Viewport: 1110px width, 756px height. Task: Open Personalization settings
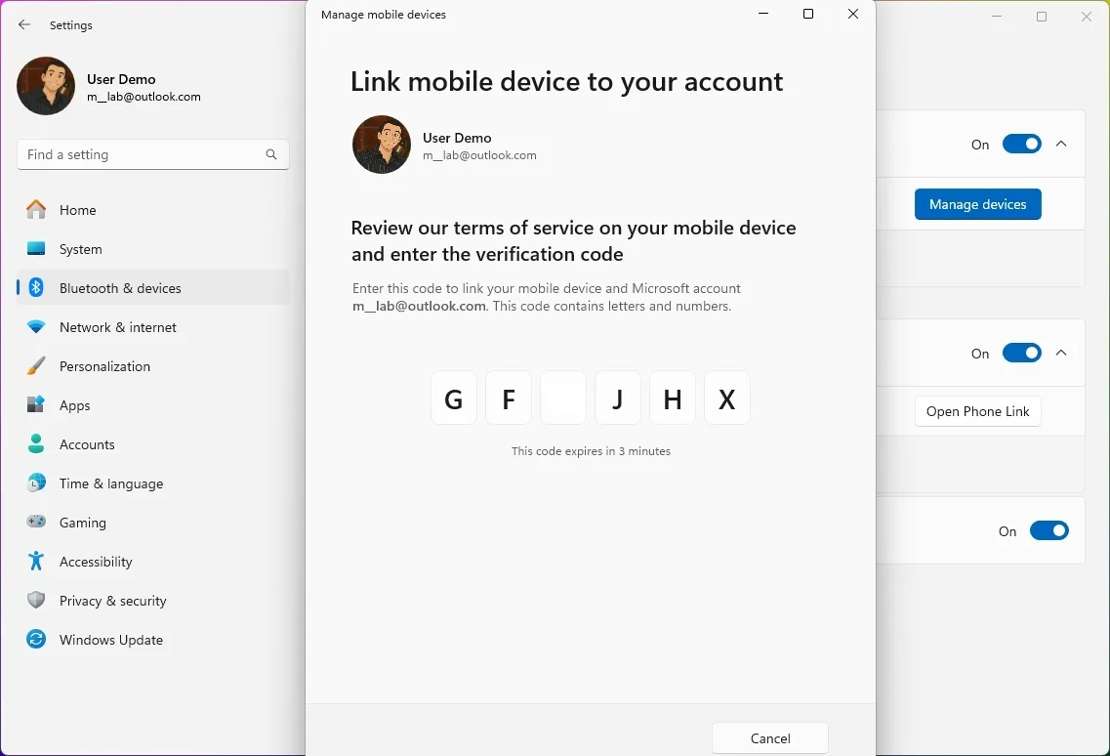[x=153, y=365]
